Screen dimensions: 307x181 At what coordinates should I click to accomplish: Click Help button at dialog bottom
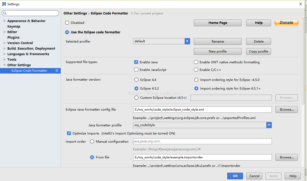point(293,176)
